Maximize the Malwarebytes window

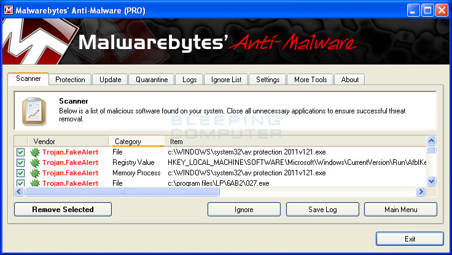pos(427,10)
